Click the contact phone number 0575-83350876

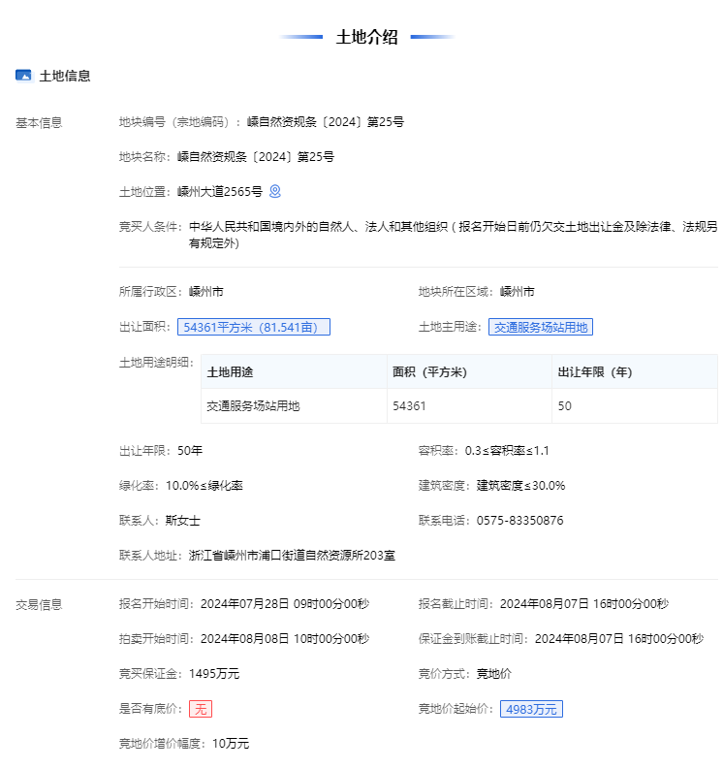tap(519, 521)
